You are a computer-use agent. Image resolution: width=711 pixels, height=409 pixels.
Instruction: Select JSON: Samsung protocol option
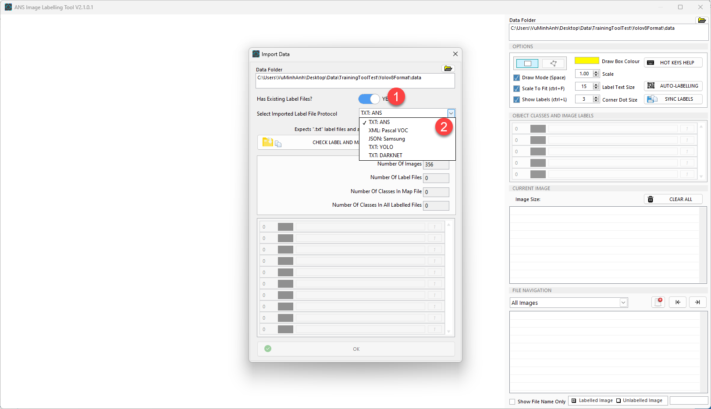[x=387, y=139]
